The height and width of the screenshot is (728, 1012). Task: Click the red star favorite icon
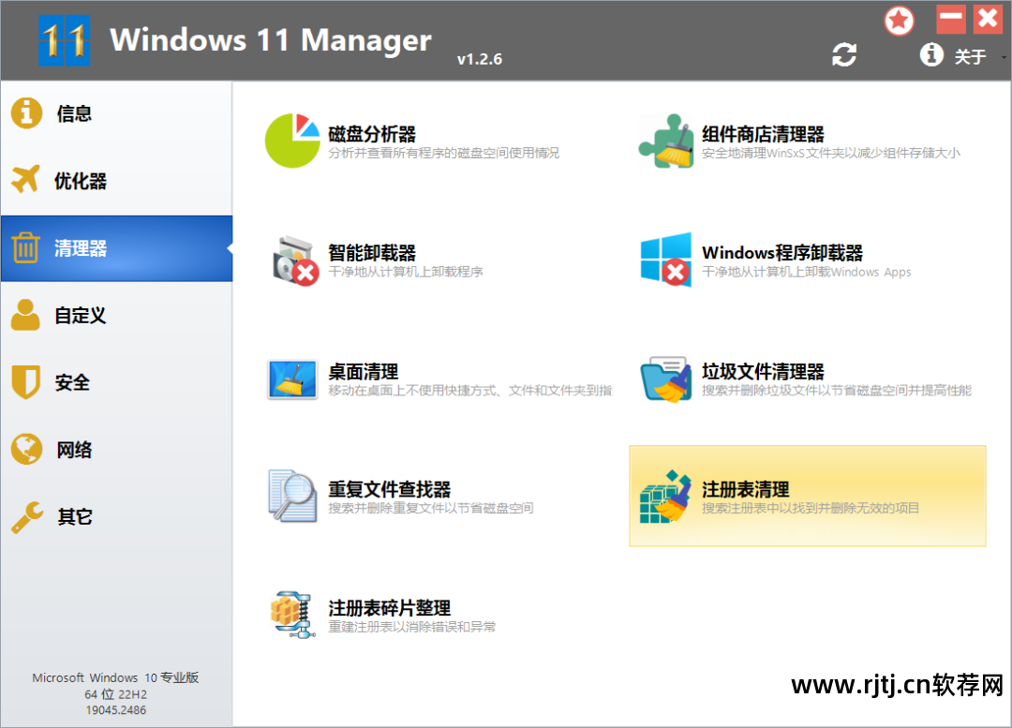899,22
